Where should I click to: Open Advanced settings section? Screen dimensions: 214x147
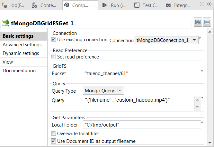[22, 45]
